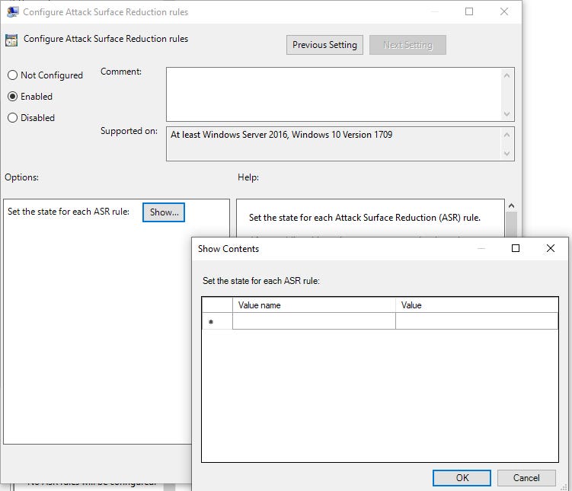The image size is (572, 491).
Task: Close the Show Contents dialog
Action: pyautogui.click(x=551, y=248)
